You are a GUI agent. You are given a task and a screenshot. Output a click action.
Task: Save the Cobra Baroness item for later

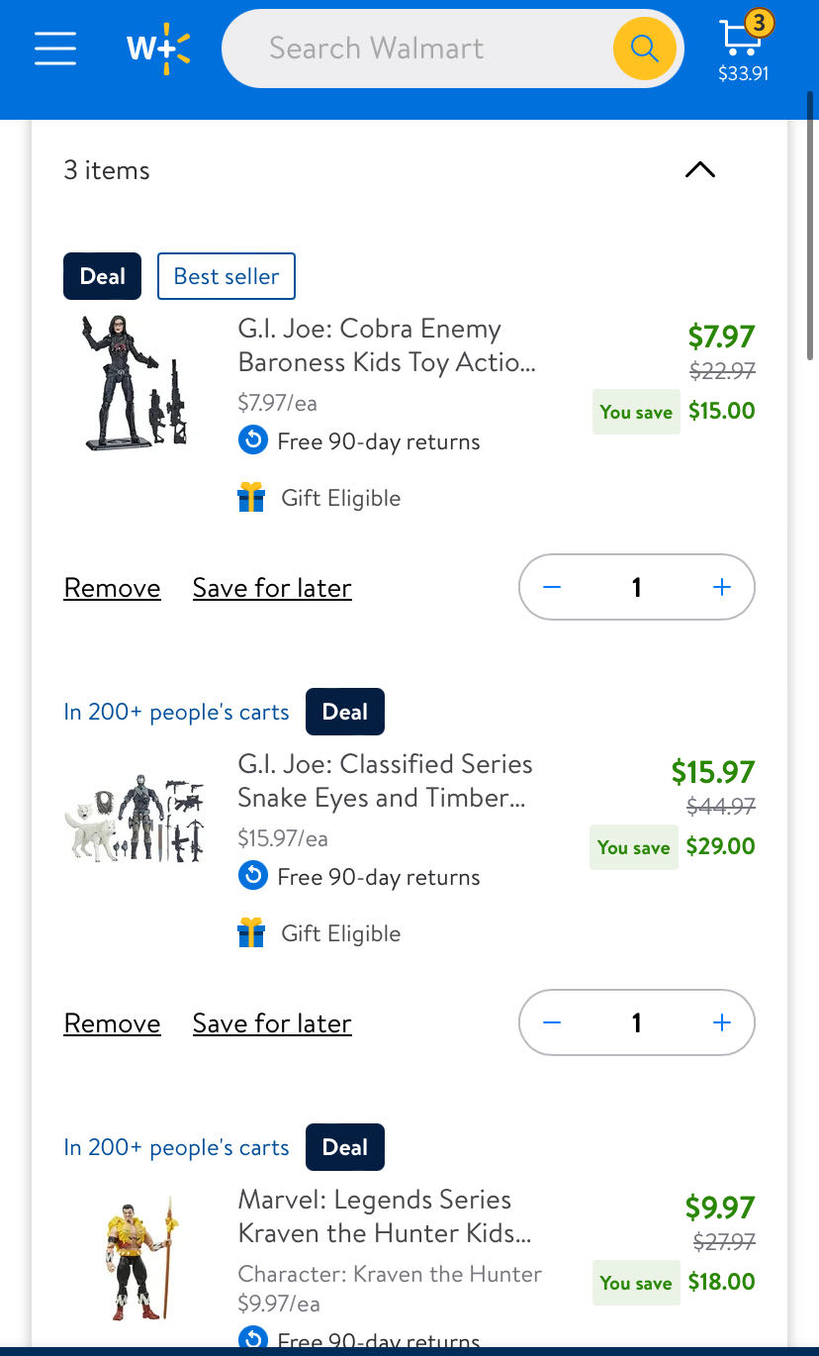click(272, 588)
